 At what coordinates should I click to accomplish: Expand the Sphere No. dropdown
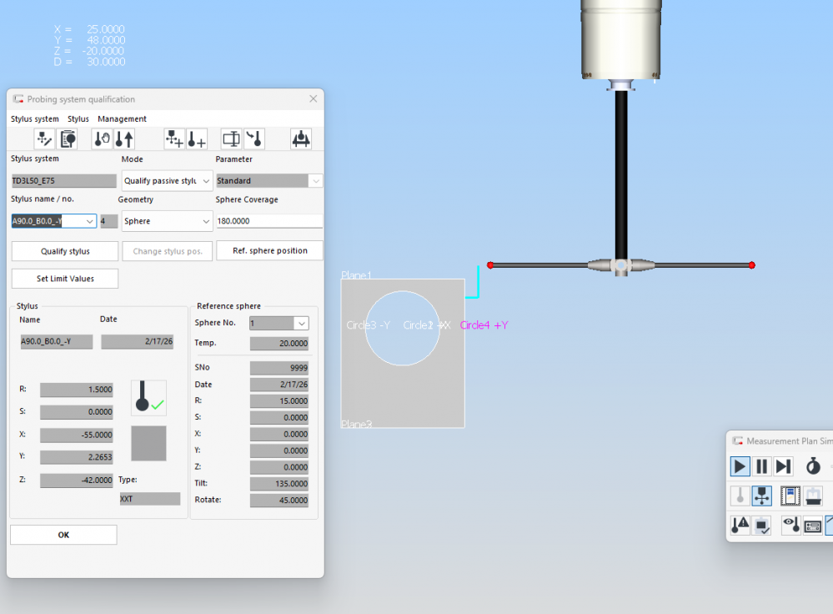[x=301, y=323]
